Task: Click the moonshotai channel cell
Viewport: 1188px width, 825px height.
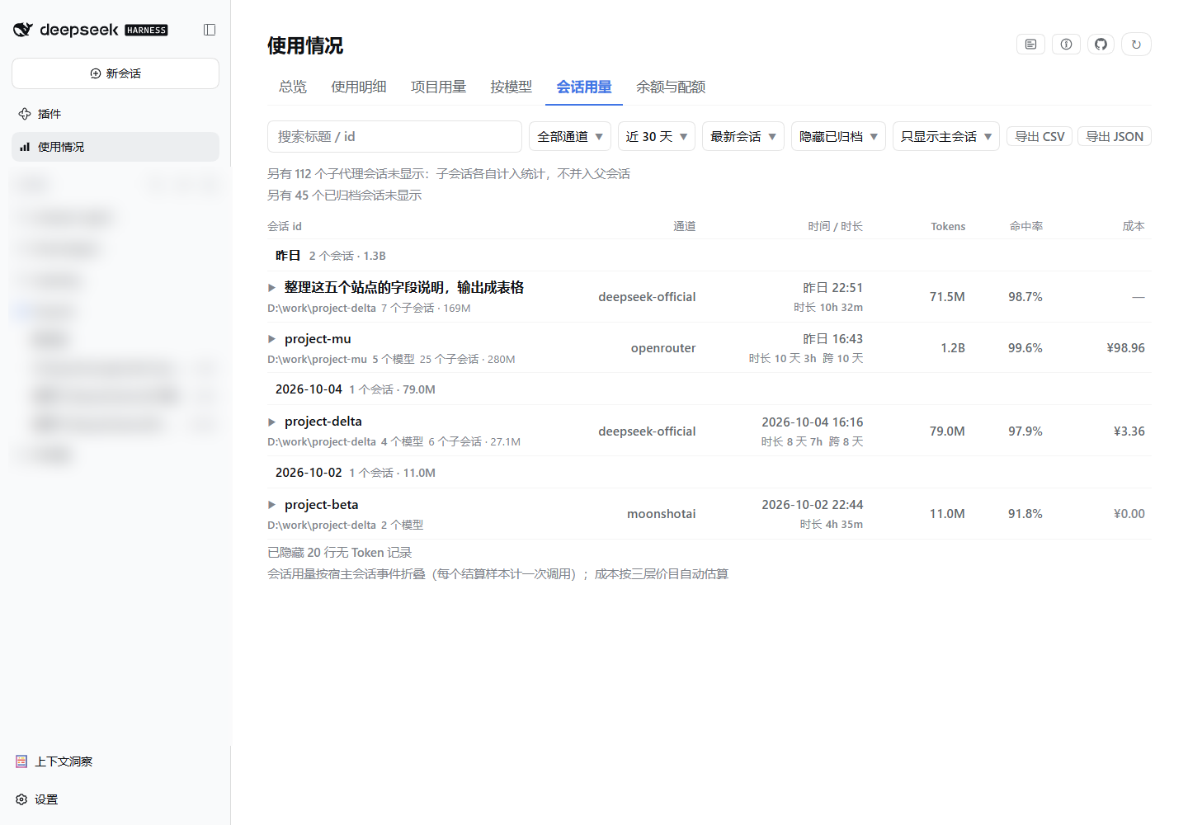Action: 662,514
